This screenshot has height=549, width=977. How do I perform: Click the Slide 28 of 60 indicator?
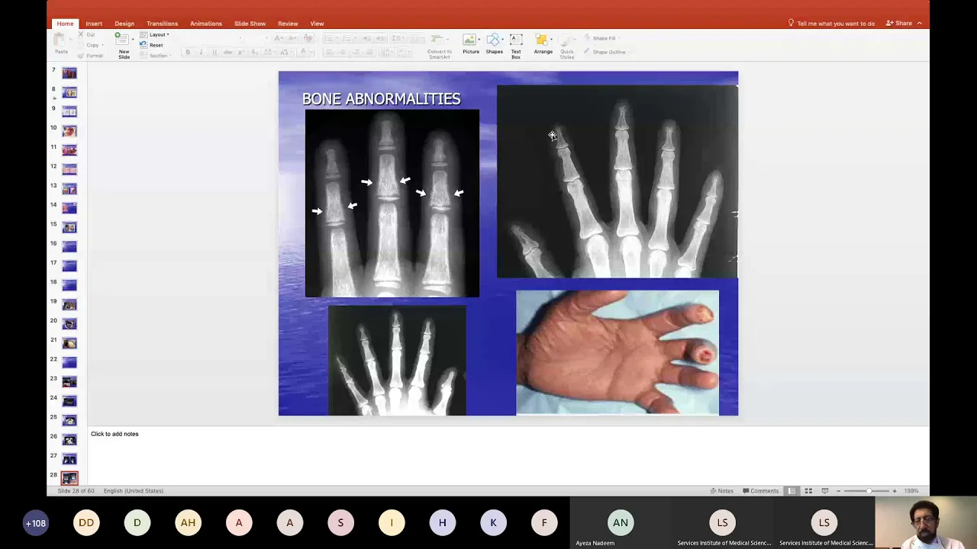(x=76, y=491)
